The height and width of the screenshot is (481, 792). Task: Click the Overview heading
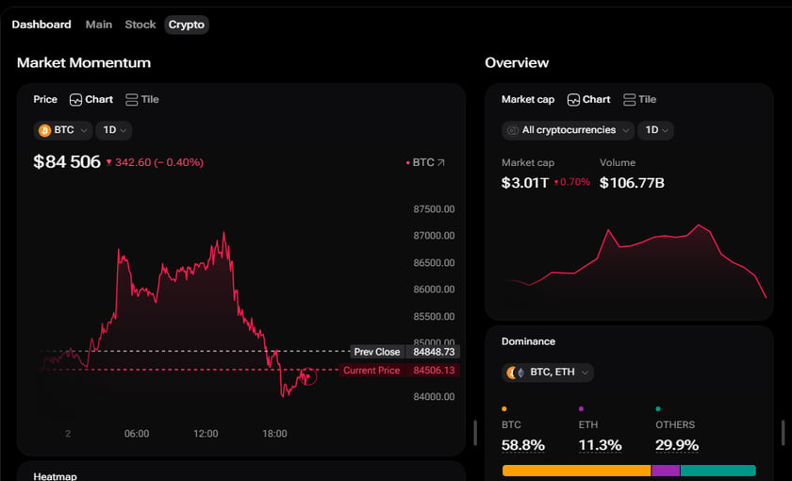click(517, 62)
